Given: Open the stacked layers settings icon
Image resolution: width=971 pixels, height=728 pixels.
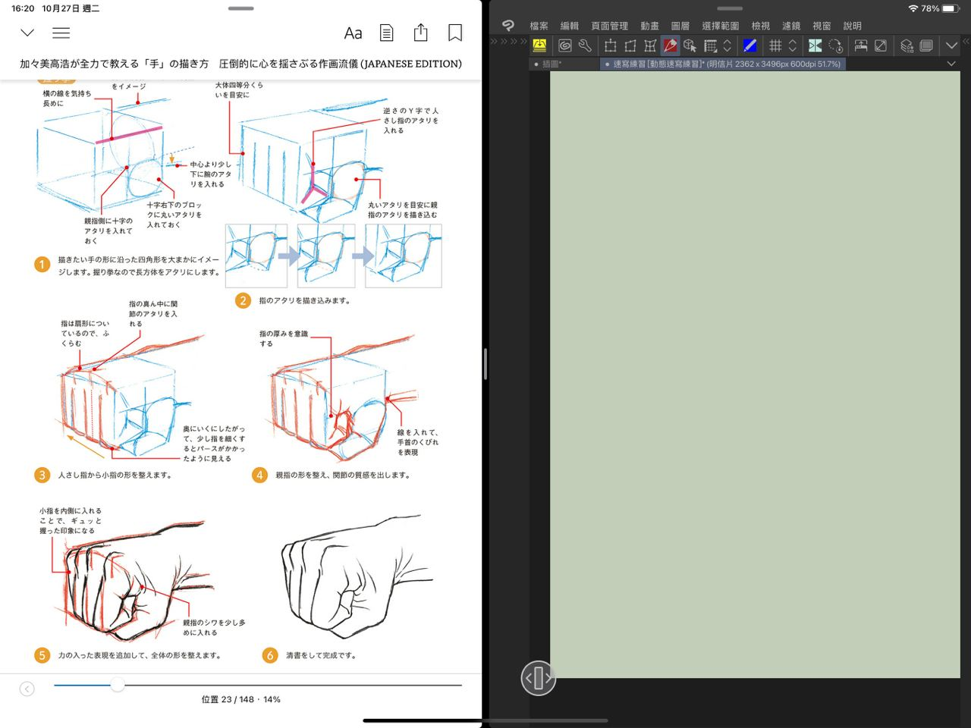Looking at the screenshot, I should pos(907,45).
